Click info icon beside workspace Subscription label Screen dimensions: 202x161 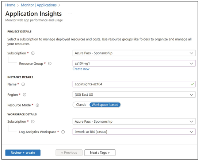[33, 122]
